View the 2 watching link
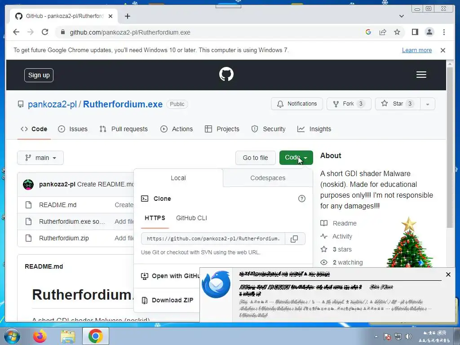This screenshot has width=460, height=345. click(341, 262)
